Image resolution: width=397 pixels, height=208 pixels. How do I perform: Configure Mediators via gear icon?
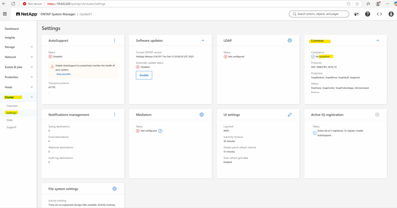202,115
